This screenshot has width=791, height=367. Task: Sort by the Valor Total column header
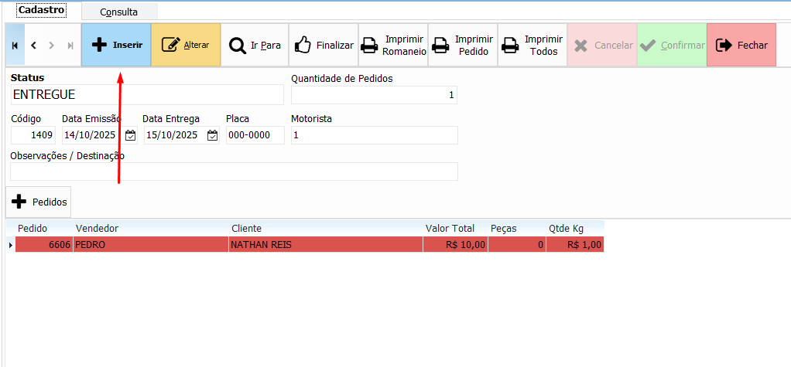pos(449,229)
